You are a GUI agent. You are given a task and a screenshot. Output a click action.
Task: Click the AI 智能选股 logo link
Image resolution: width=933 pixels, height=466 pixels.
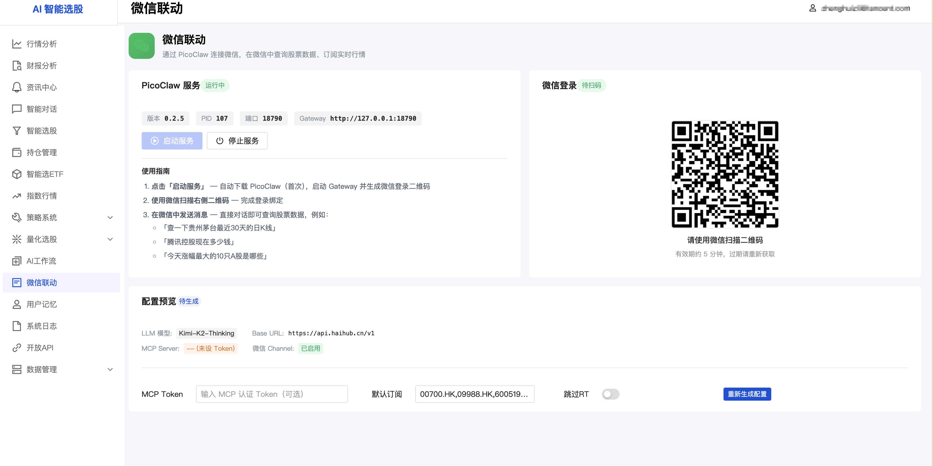coord(58,9)
